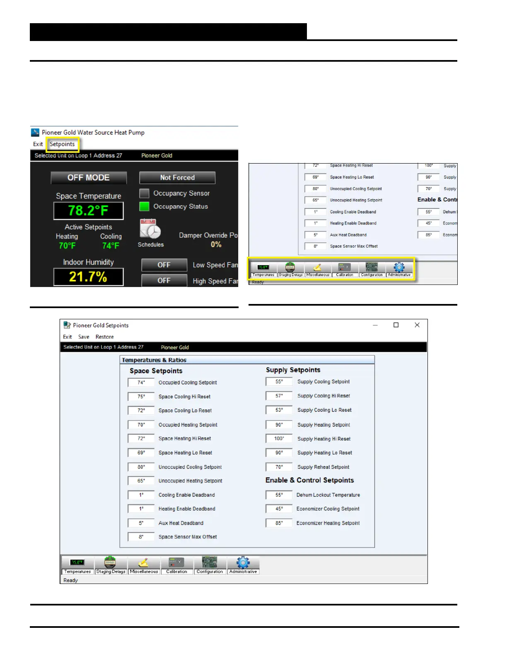
Task: Click Miscellaneous icon in highlighted small toolbar
Action: [x=318, y=270]
